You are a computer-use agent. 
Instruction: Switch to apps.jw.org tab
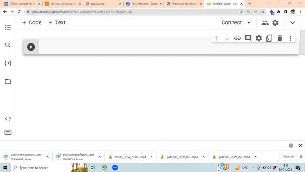point(103,4)
